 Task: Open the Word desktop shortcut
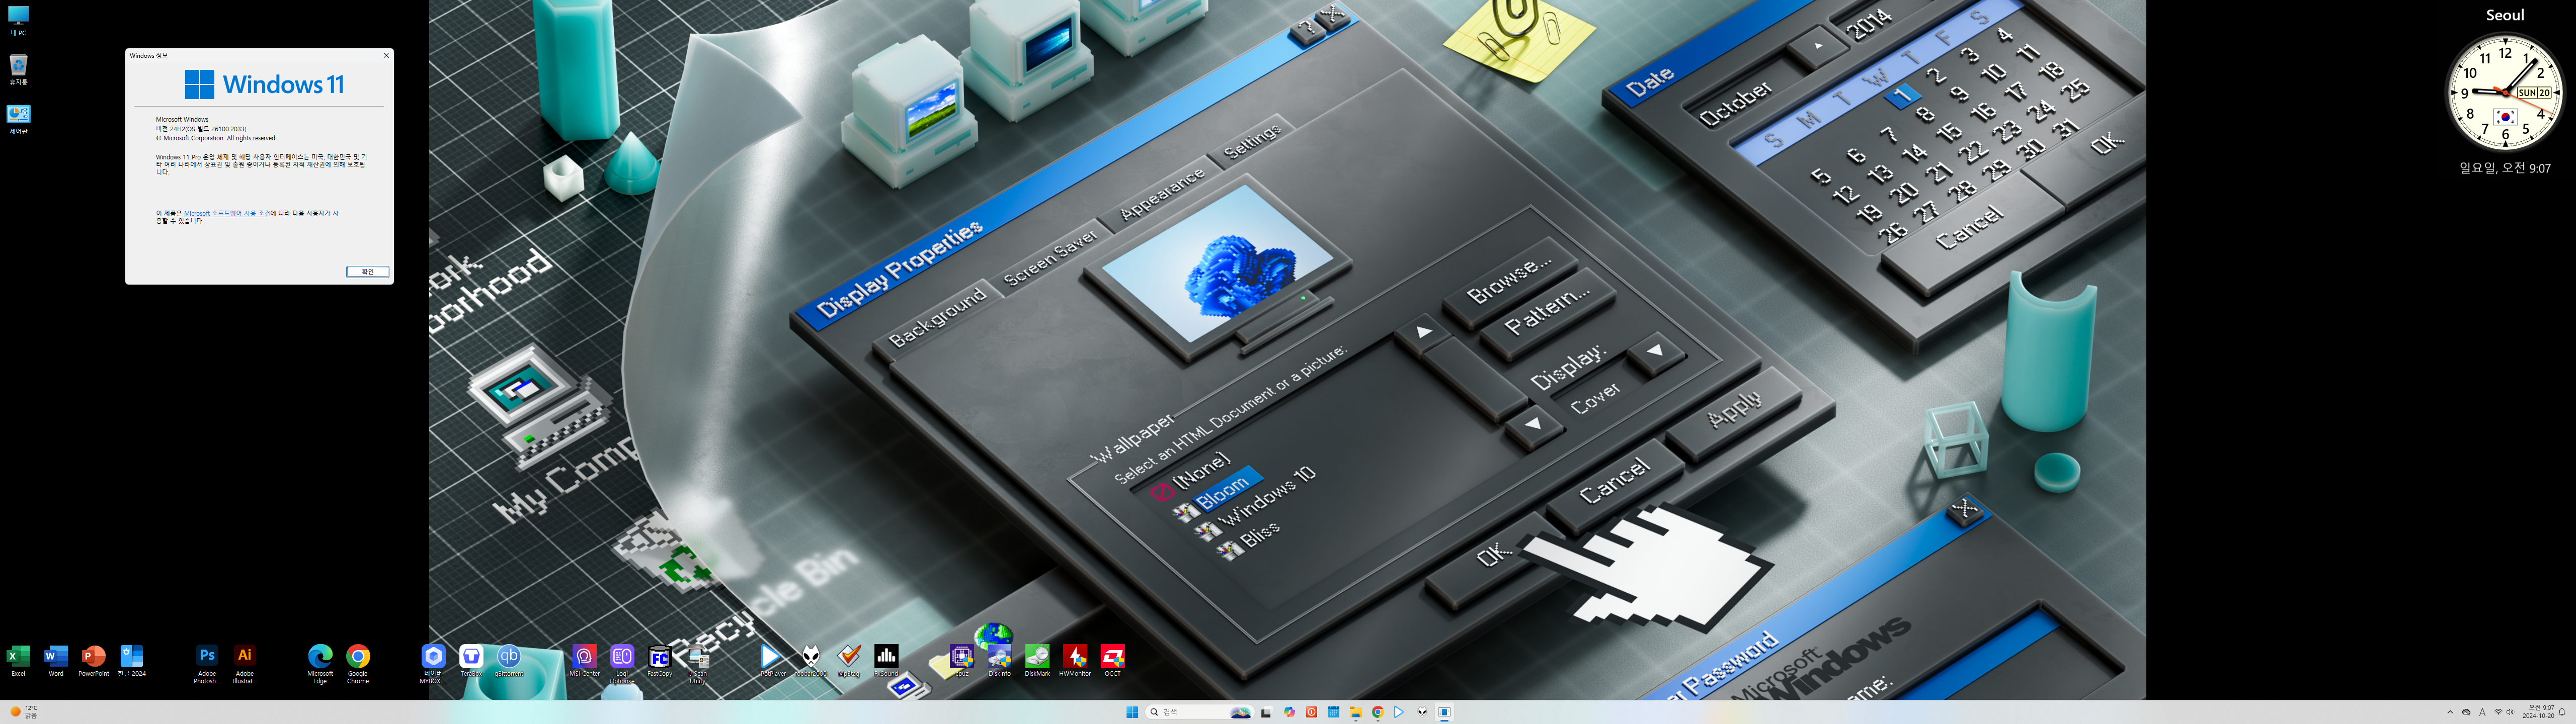[56, 660]
